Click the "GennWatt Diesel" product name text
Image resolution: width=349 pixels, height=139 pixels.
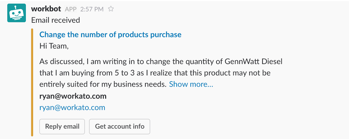coord(254,61)
